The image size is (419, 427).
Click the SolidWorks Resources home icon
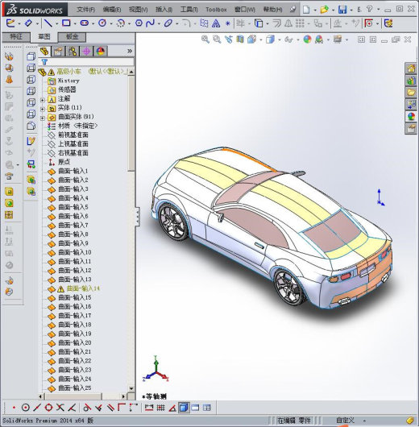[411, 68]
